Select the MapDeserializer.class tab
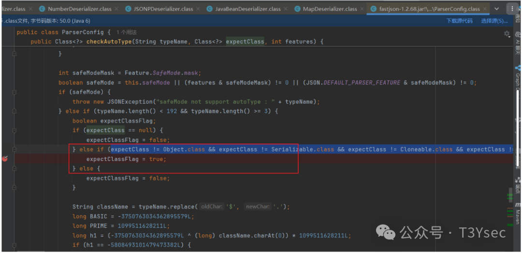Screen dimensions: 522x253 (330, 9)
